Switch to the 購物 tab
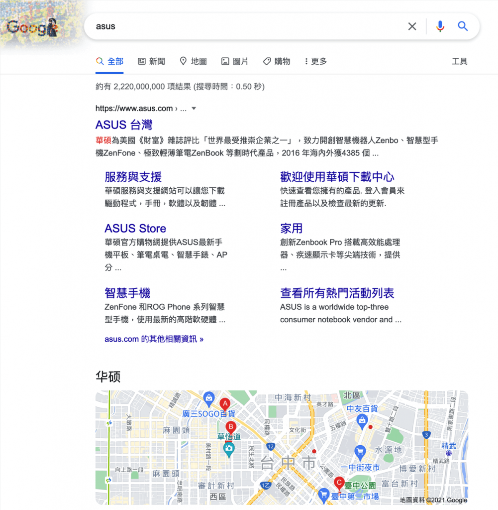Screen dimensions: 498x510 [x=277, y=61]
